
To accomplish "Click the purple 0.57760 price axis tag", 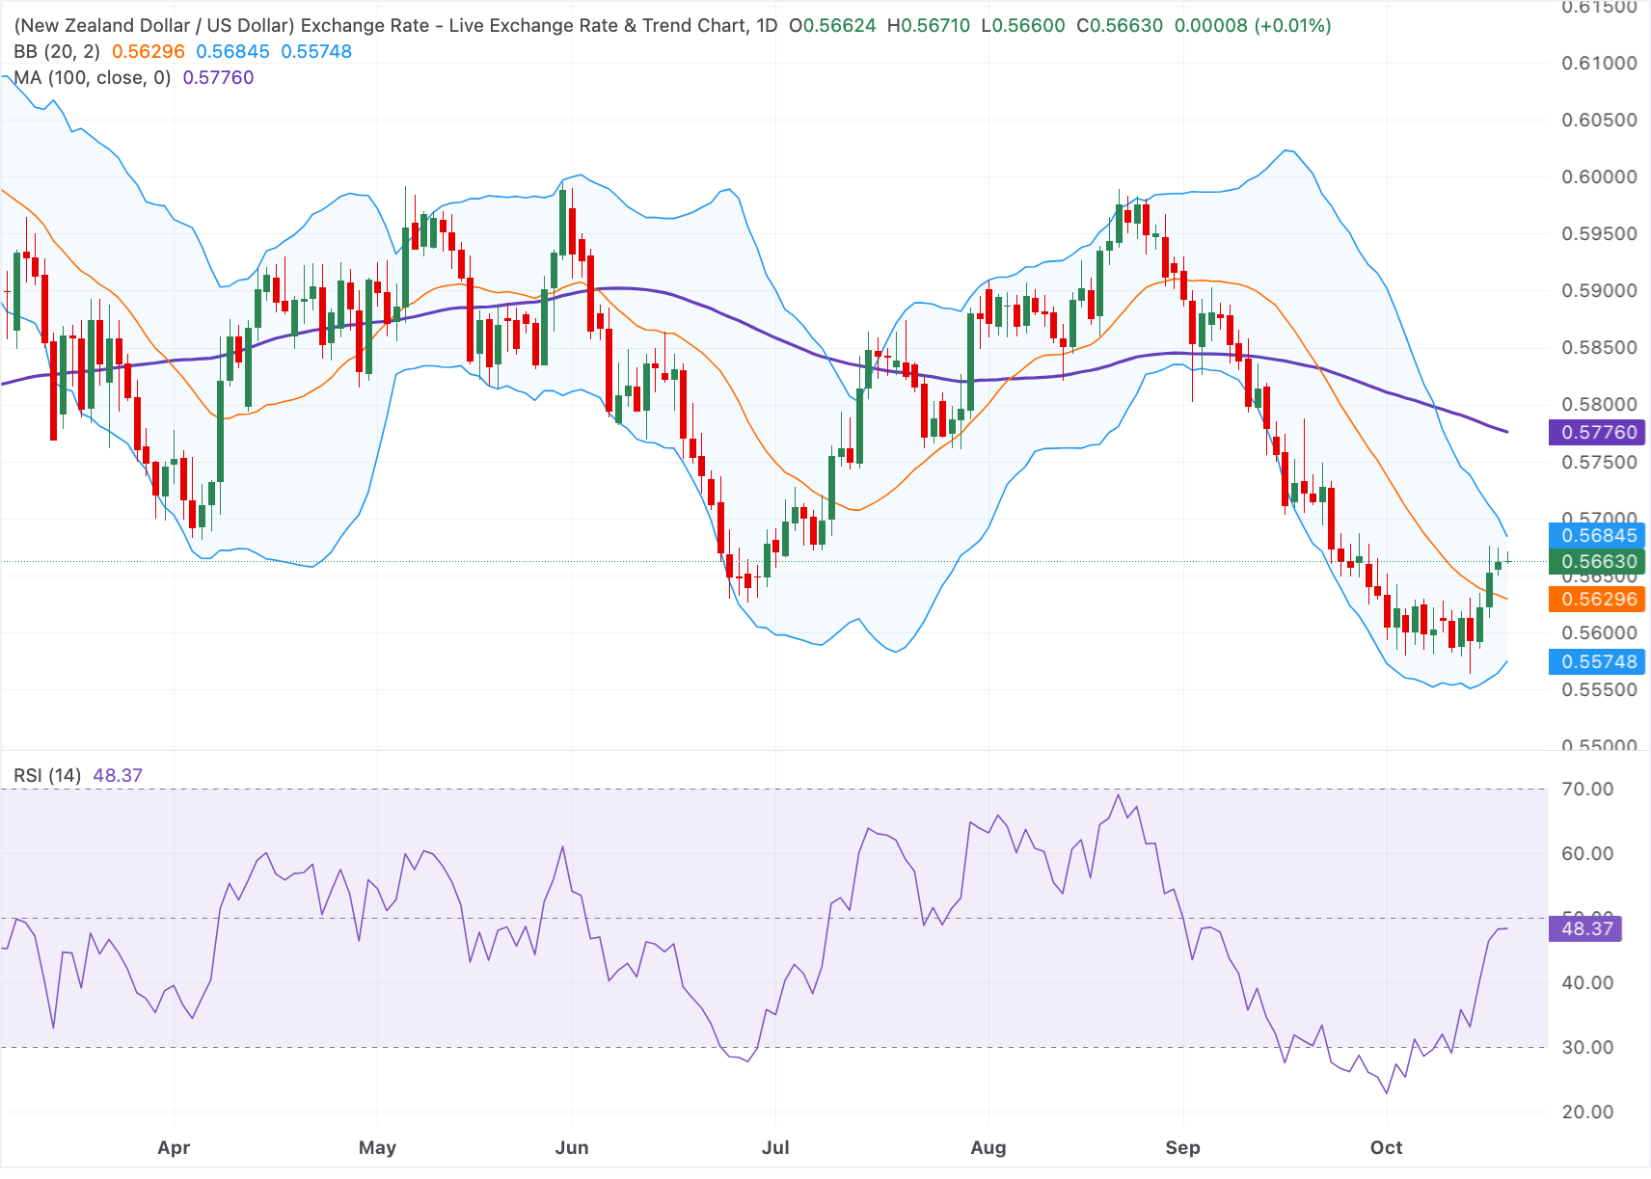I will point(1596,432).
